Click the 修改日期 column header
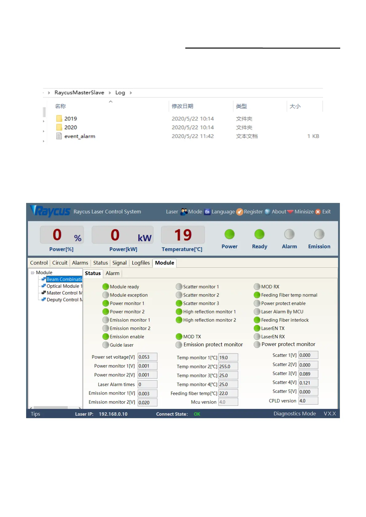The height and width of the screenshot is (517, 366). tap(182, 106)
